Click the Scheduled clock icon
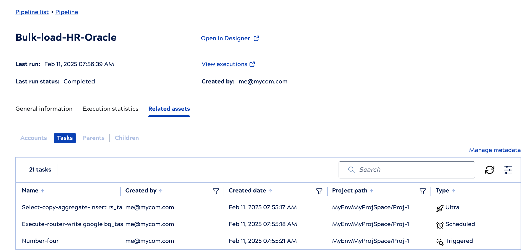525x250 pixels. tap(440, 224)
